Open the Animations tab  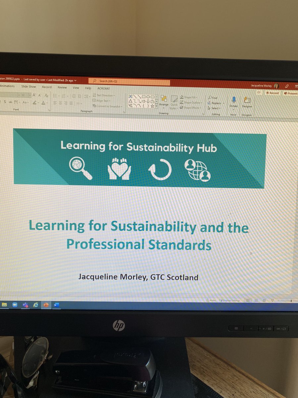[x=7, y=86]
